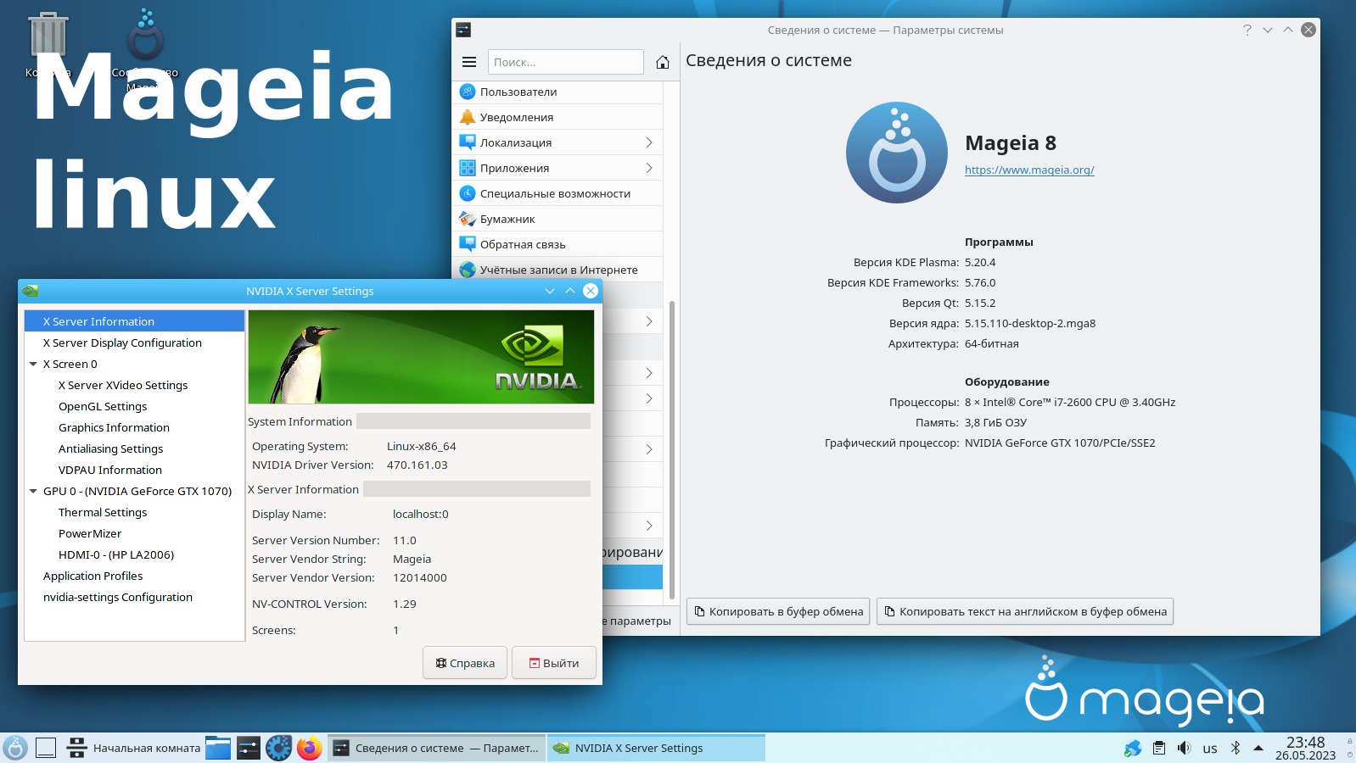
Task: Switch to Сведения о системе taskbar entry
Action: tap(436, 748)
